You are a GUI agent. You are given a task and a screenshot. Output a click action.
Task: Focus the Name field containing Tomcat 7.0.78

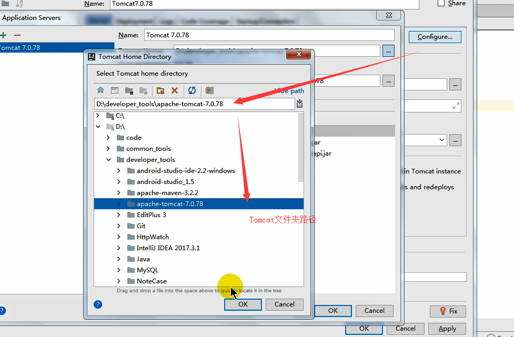269,35
